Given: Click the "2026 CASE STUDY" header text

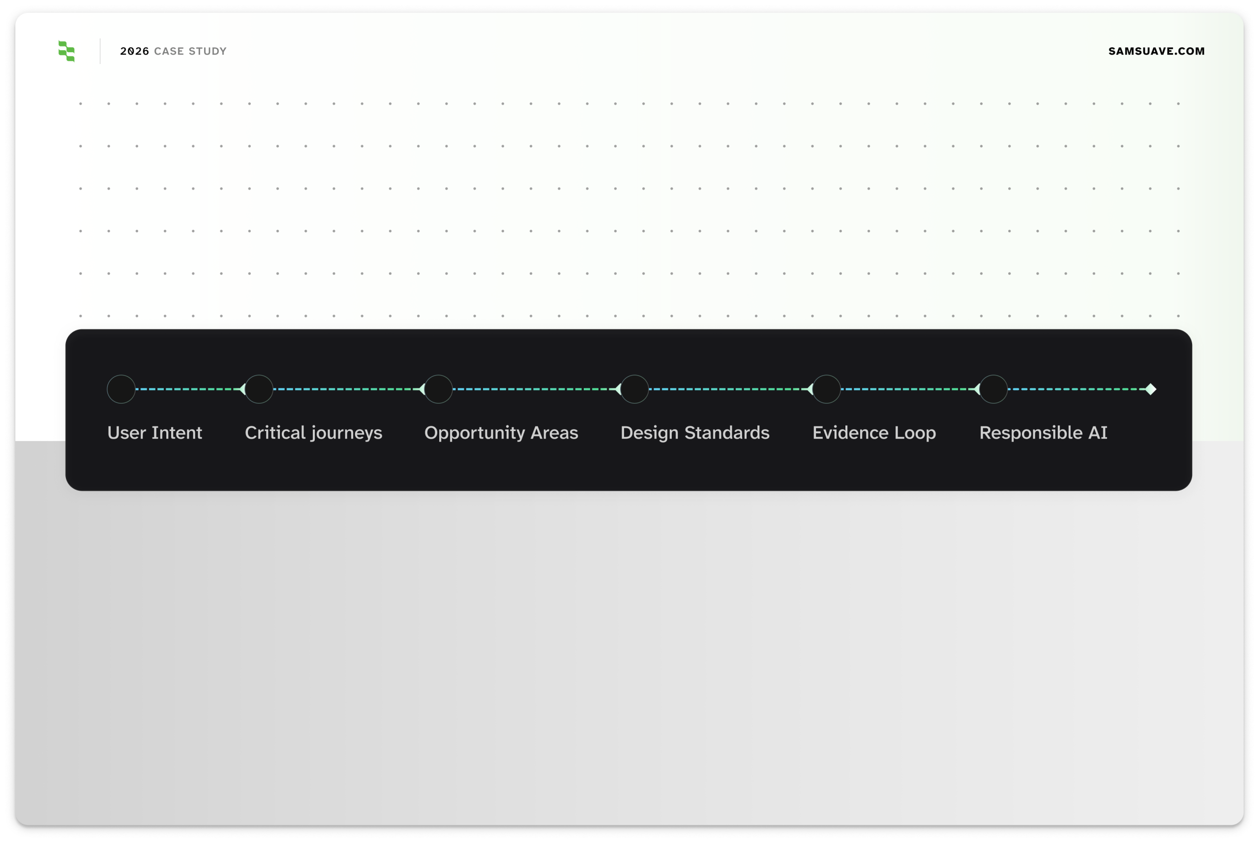Looking at the screenshot, I should tap(173, 51).
